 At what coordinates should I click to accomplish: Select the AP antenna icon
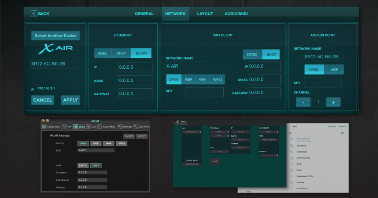(x=64, y=126)
